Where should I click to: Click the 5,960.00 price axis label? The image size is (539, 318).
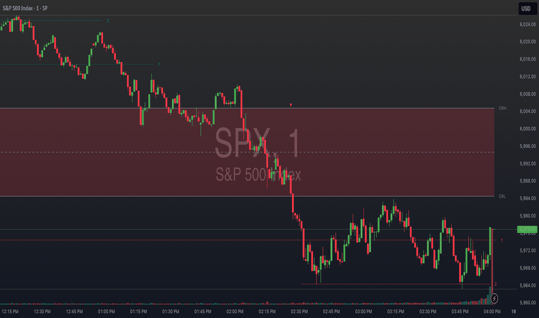click(527, 303)
